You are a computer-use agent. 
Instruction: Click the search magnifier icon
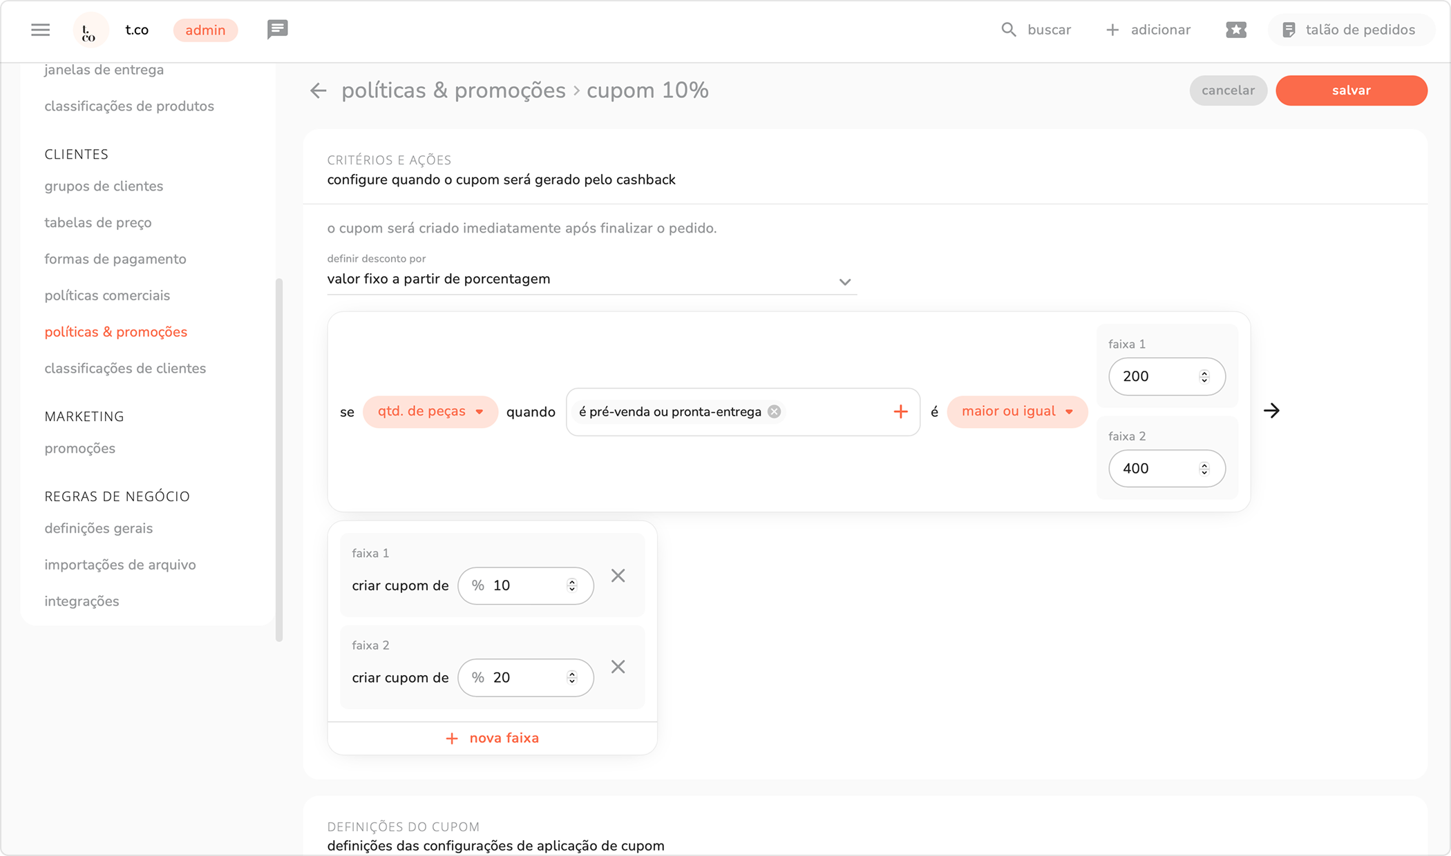click(x=1009, y=30)
